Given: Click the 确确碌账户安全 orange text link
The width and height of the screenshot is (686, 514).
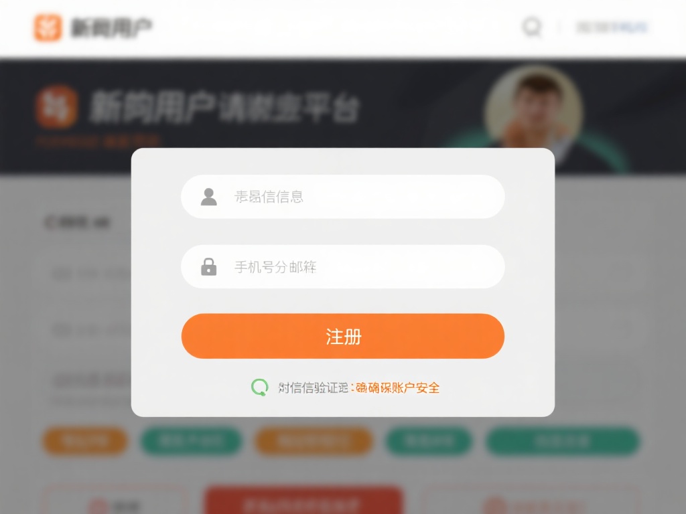Looking at the screenshot, I should click(x=397, y=387).
